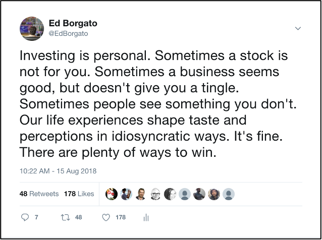Viewport: 322px width, 240px height.
Task: Like the tweet with heart icon
Action: coord(106,217)
